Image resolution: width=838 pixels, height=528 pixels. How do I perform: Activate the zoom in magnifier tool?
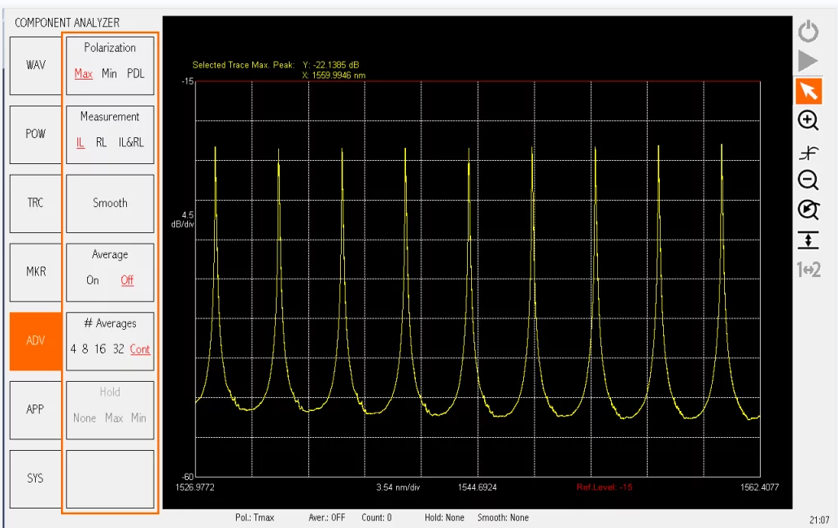click(x=808, y=120)
